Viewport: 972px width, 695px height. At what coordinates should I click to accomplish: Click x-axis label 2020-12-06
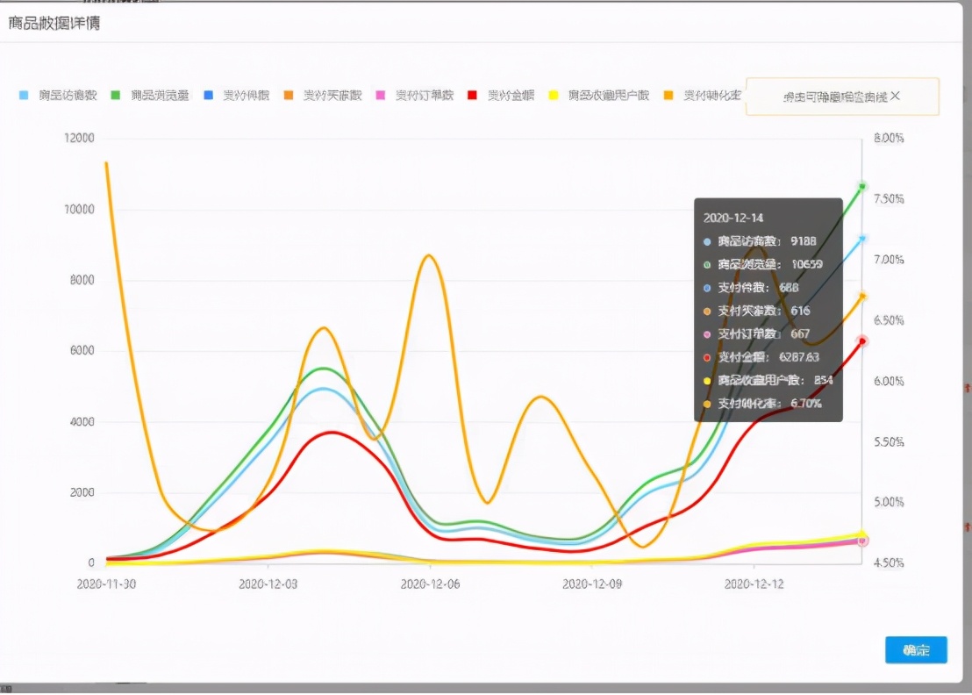pyautogui.click(x=430, y=584)
